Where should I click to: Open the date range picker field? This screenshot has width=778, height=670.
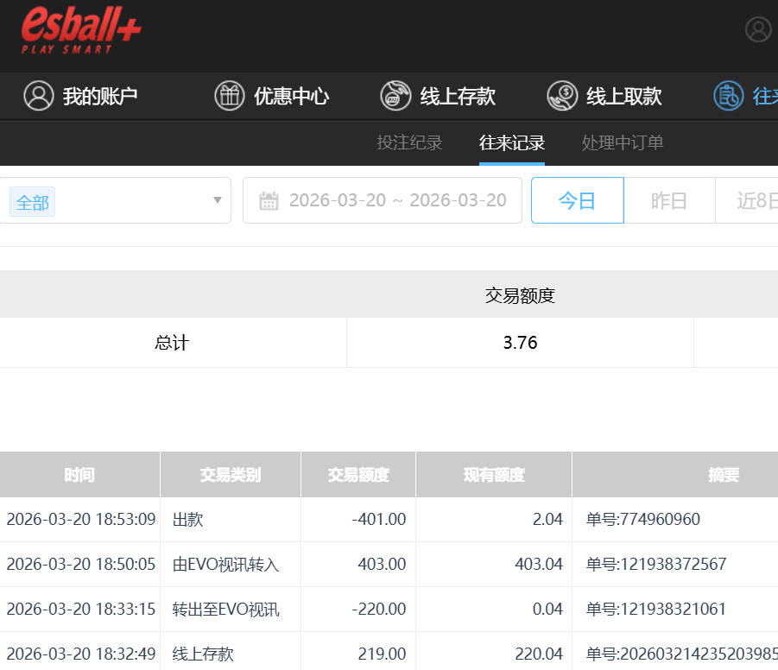[396, 201]
